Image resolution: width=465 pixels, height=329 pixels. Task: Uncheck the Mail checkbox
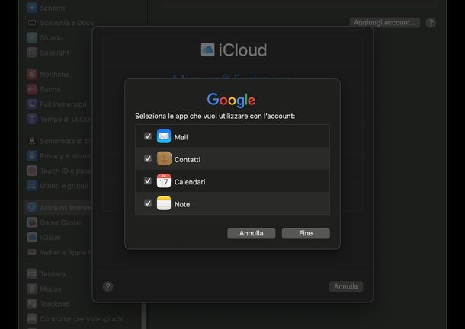coord(148,136)
